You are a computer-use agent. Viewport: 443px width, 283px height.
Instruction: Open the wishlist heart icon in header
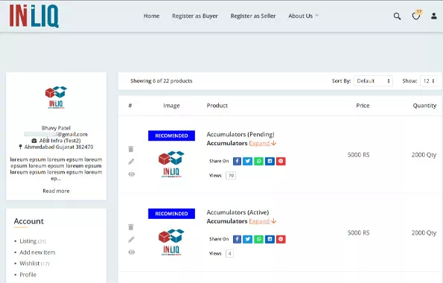click(x=416, y=16)
